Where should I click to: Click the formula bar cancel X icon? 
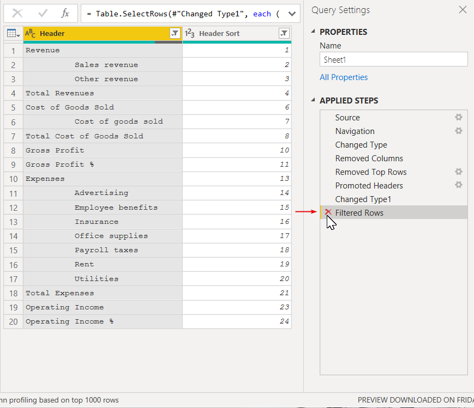coord(17,14)
